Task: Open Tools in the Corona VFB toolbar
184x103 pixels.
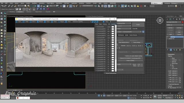Action: (54, 22)
